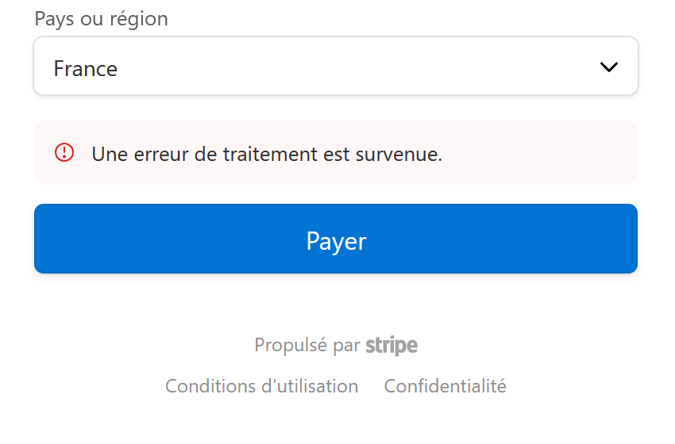Submit payment with the Payer button
The height and width of the screenshot is (444, 675).
(336, 239)
